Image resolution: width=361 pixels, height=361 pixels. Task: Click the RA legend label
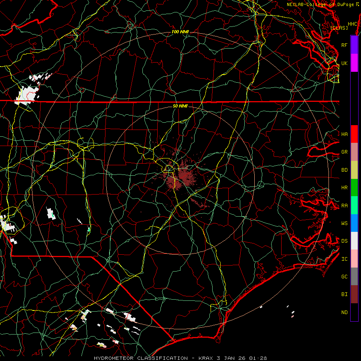click(x=345, y=206)
